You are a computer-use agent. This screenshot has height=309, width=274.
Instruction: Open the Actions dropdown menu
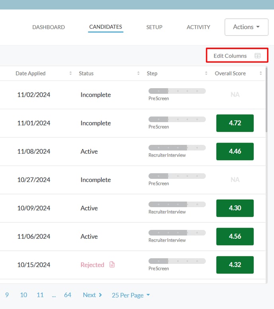(x=247, y=27)
